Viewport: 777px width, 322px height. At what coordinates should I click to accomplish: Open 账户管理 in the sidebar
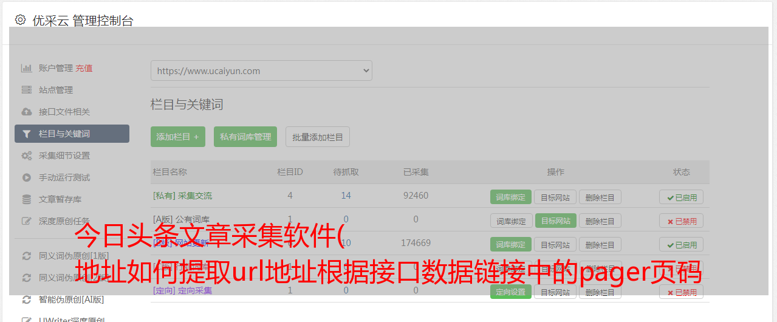coord(56,68)
